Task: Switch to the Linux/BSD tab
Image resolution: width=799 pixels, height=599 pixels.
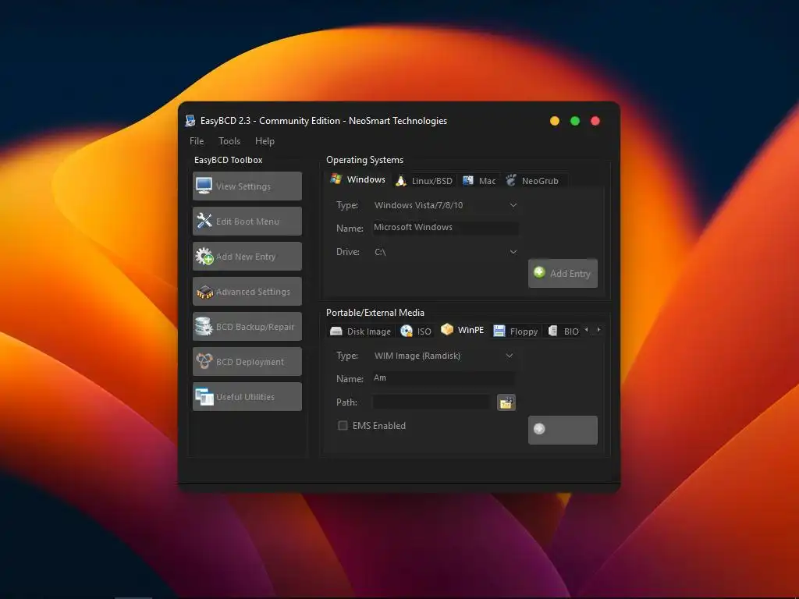Action: (x=424, y=181)
